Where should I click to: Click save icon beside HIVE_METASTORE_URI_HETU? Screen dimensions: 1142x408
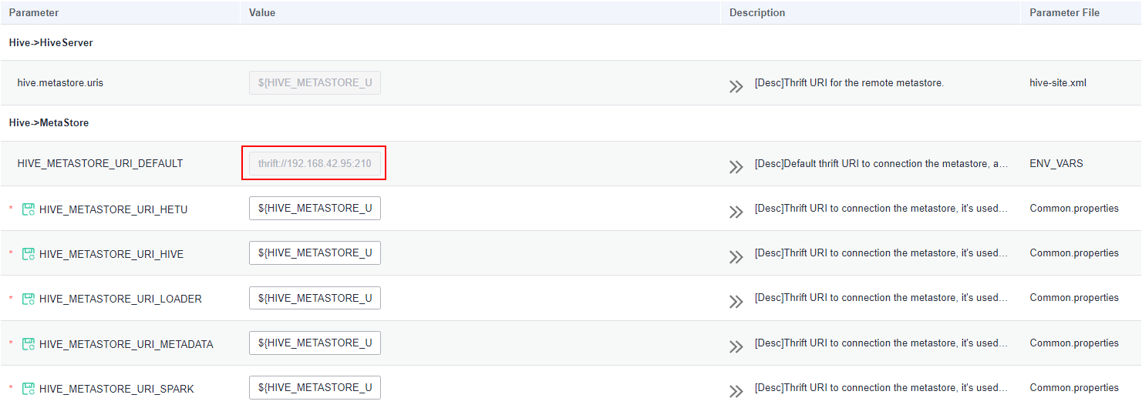29,209
